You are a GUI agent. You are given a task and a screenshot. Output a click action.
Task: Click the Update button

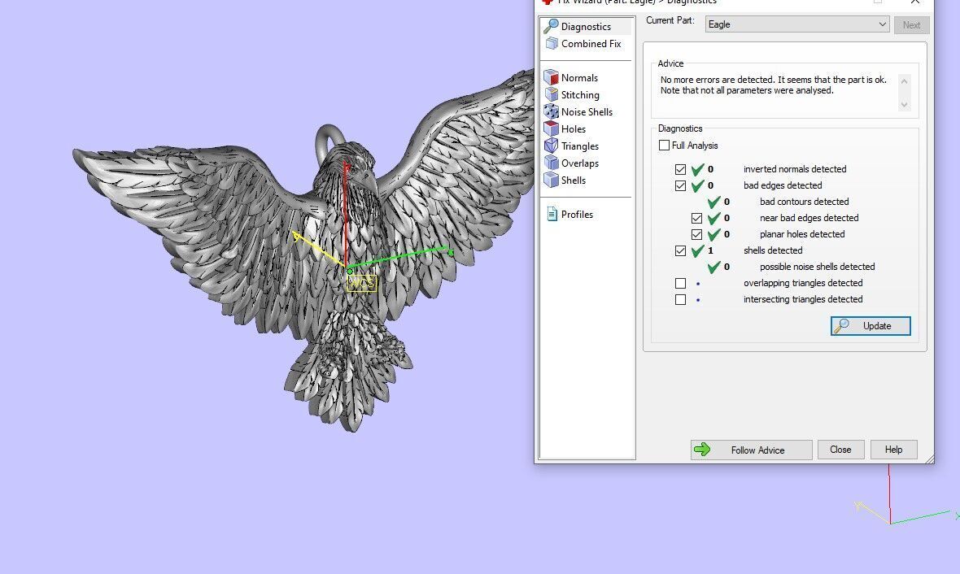870,326
